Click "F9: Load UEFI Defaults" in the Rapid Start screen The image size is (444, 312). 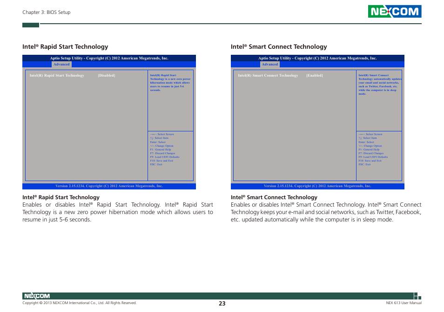[x=164, y=157]
